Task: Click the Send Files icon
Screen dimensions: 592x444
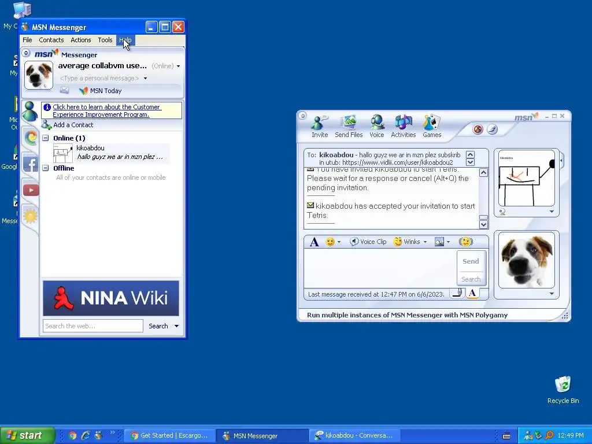Action: pyautogui.click(x=349, y=127)
